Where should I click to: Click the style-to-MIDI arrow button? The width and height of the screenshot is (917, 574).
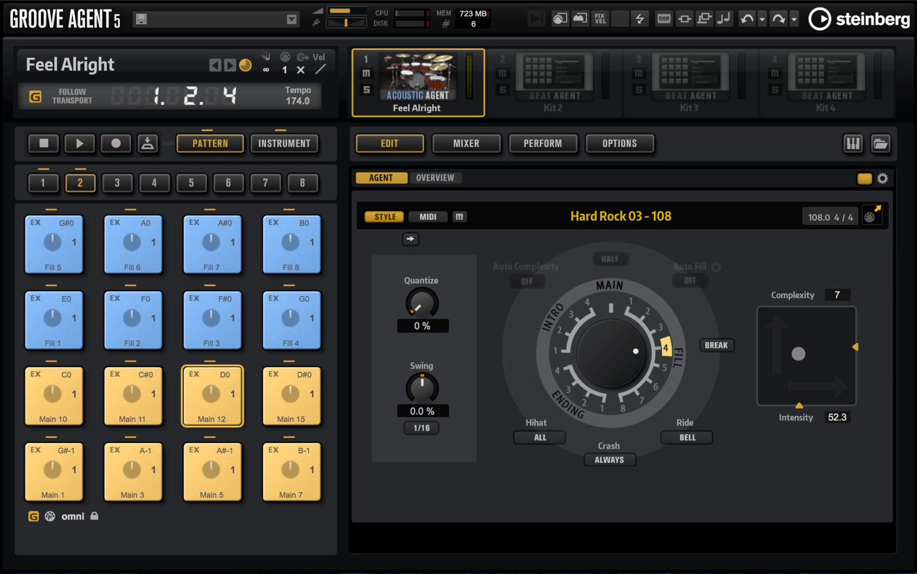(410, 239)
